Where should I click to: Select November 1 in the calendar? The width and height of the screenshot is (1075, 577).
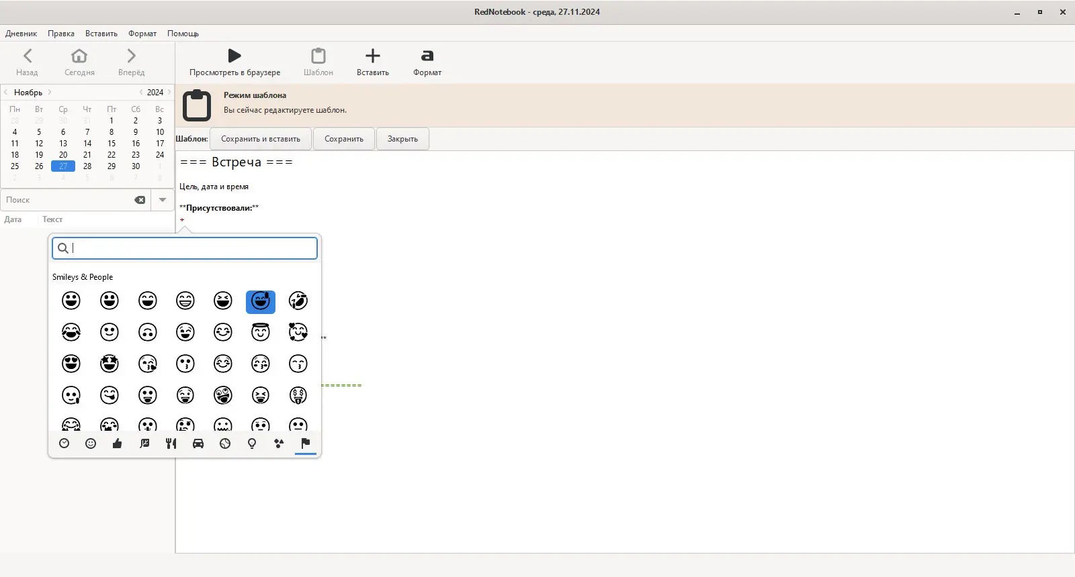click(112, 121)
